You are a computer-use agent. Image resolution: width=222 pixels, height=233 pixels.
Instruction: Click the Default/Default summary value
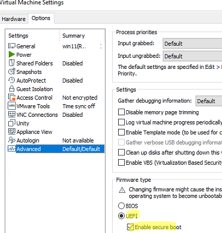81,149
